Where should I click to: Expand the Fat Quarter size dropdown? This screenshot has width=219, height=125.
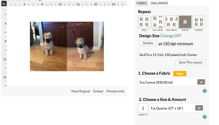point(177,108)
